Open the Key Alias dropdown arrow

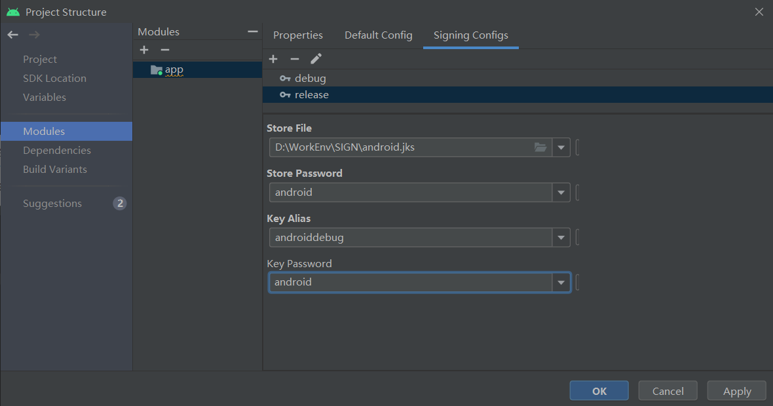click(x=561, y=238)
